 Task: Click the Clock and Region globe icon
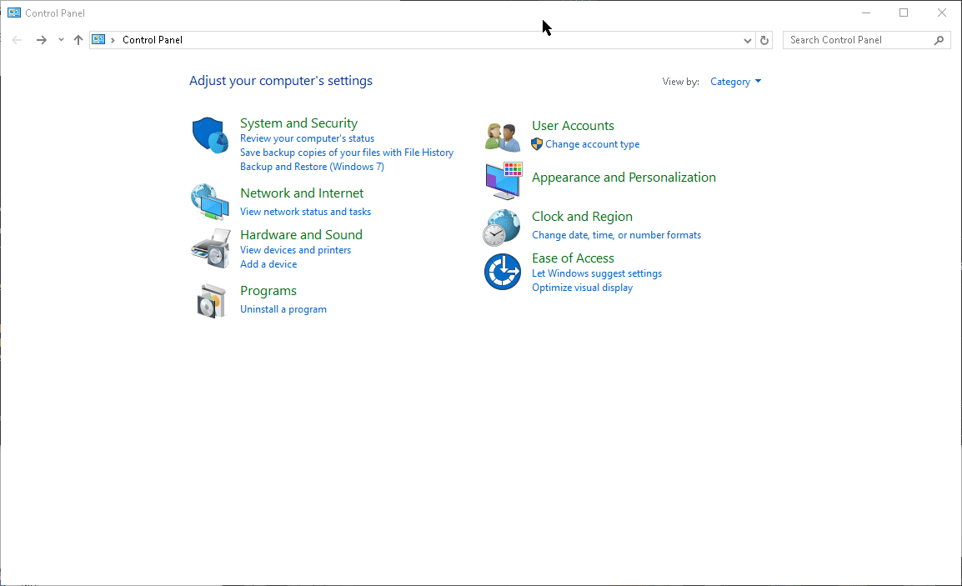(x=502, y=228)
